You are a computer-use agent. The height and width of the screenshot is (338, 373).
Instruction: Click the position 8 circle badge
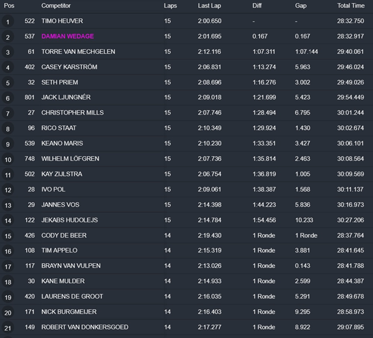(8, 129)
